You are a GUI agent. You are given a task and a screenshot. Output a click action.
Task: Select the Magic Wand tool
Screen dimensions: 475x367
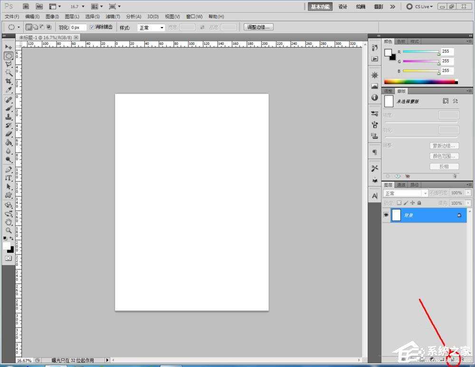pyautogui.click(x=9, y=73)
